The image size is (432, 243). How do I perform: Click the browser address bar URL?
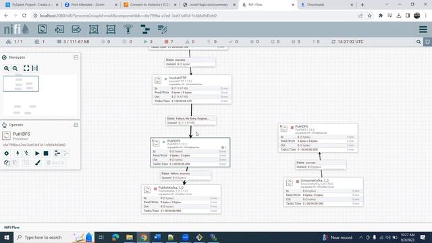(x=128, y=16)
